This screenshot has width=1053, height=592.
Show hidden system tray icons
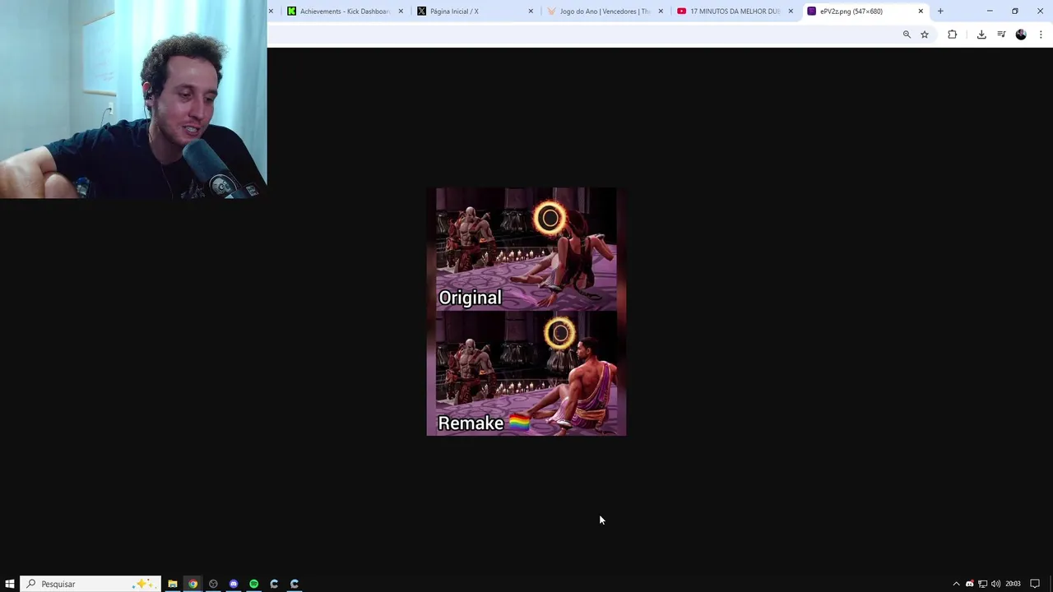click(956, 584)
